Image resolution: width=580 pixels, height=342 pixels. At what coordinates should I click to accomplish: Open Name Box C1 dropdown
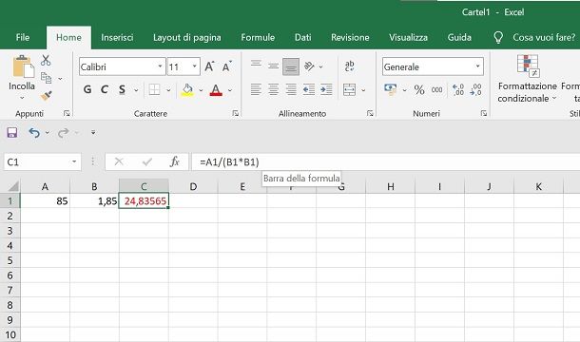pyautogui.click(x=74, y=161)
